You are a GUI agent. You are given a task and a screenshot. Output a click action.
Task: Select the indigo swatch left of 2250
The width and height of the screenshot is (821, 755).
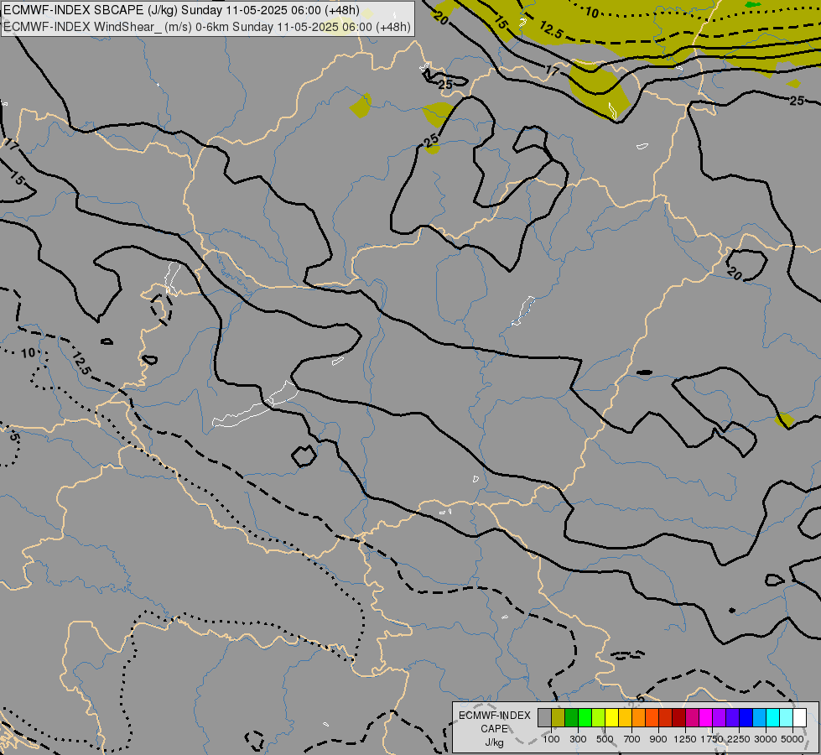point(732,718)
